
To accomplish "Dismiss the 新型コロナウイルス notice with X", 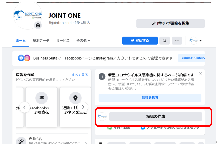I will [x=200, y=74].
